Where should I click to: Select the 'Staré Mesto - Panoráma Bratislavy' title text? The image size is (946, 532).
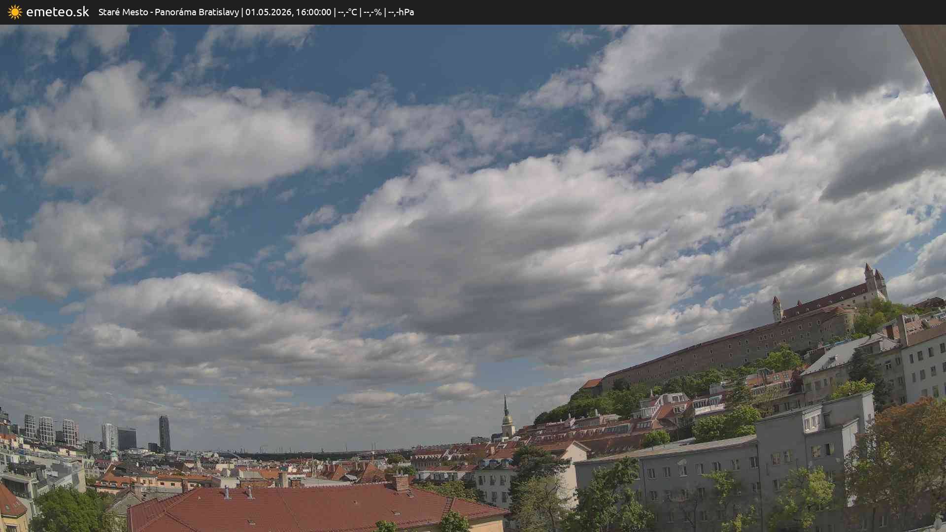pos(169,12)
